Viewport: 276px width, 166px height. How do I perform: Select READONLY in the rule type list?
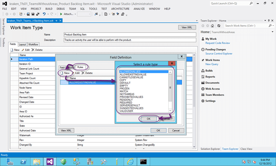tap(126, 100)
